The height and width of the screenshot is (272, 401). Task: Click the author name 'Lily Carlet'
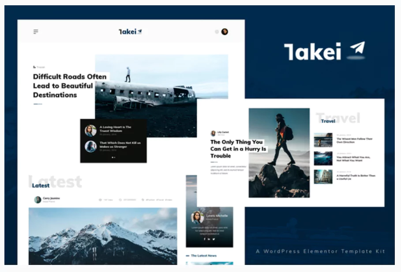pos(223,132)
